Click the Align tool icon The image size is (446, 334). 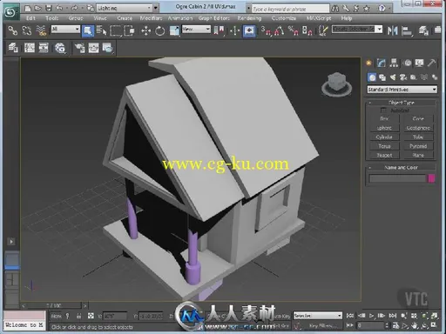click(407, 30)
